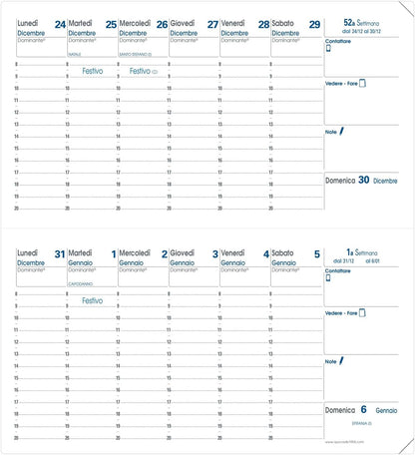The width and height of the screenshot is (415, 455).
Task: Click the notepad icon beside bottom Vedere - Fare
Action: point(362,313)
